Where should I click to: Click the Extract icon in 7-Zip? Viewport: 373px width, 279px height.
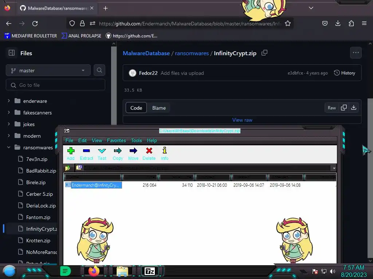tap(86, 154)
